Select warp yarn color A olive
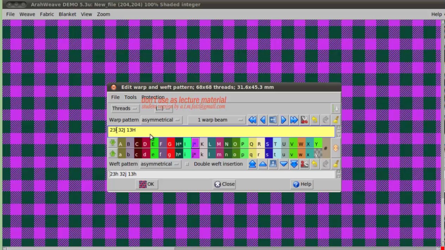 click(121, 144)
